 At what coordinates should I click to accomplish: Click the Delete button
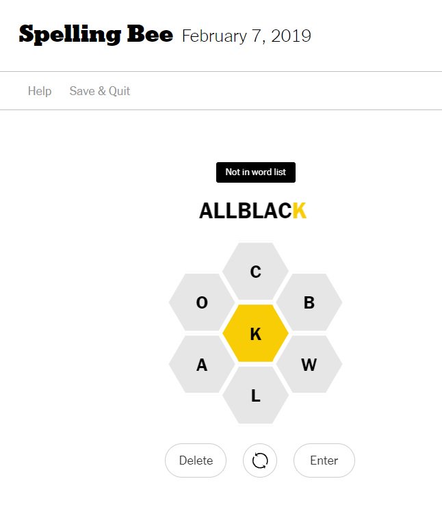click(x=196, y=460)
